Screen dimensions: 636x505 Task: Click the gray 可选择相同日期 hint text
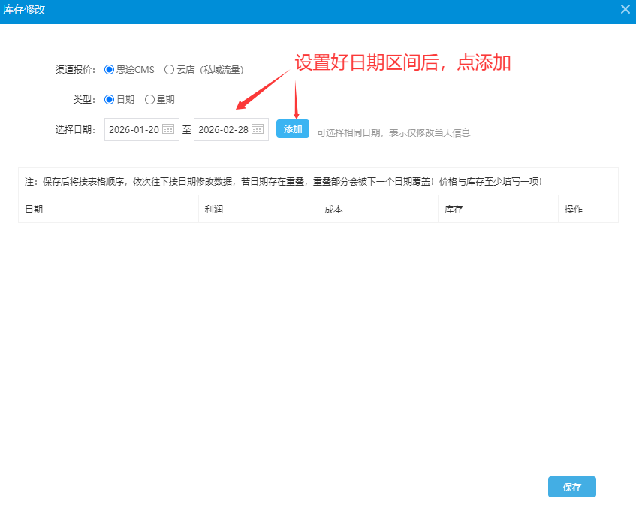[x=393, y=132]
